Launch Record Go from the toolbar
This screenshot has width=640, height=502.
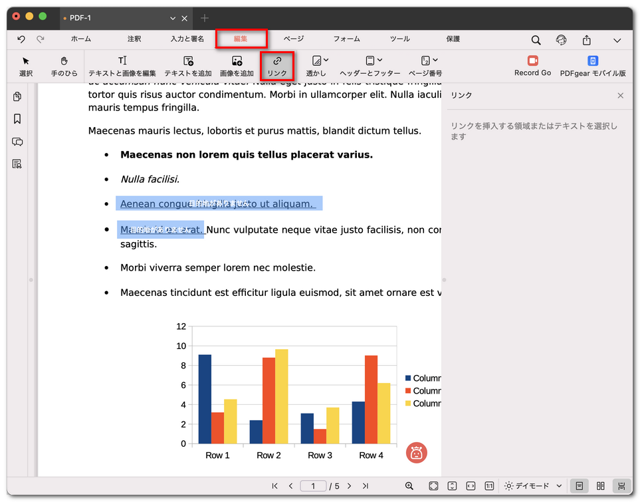[532, 66]
